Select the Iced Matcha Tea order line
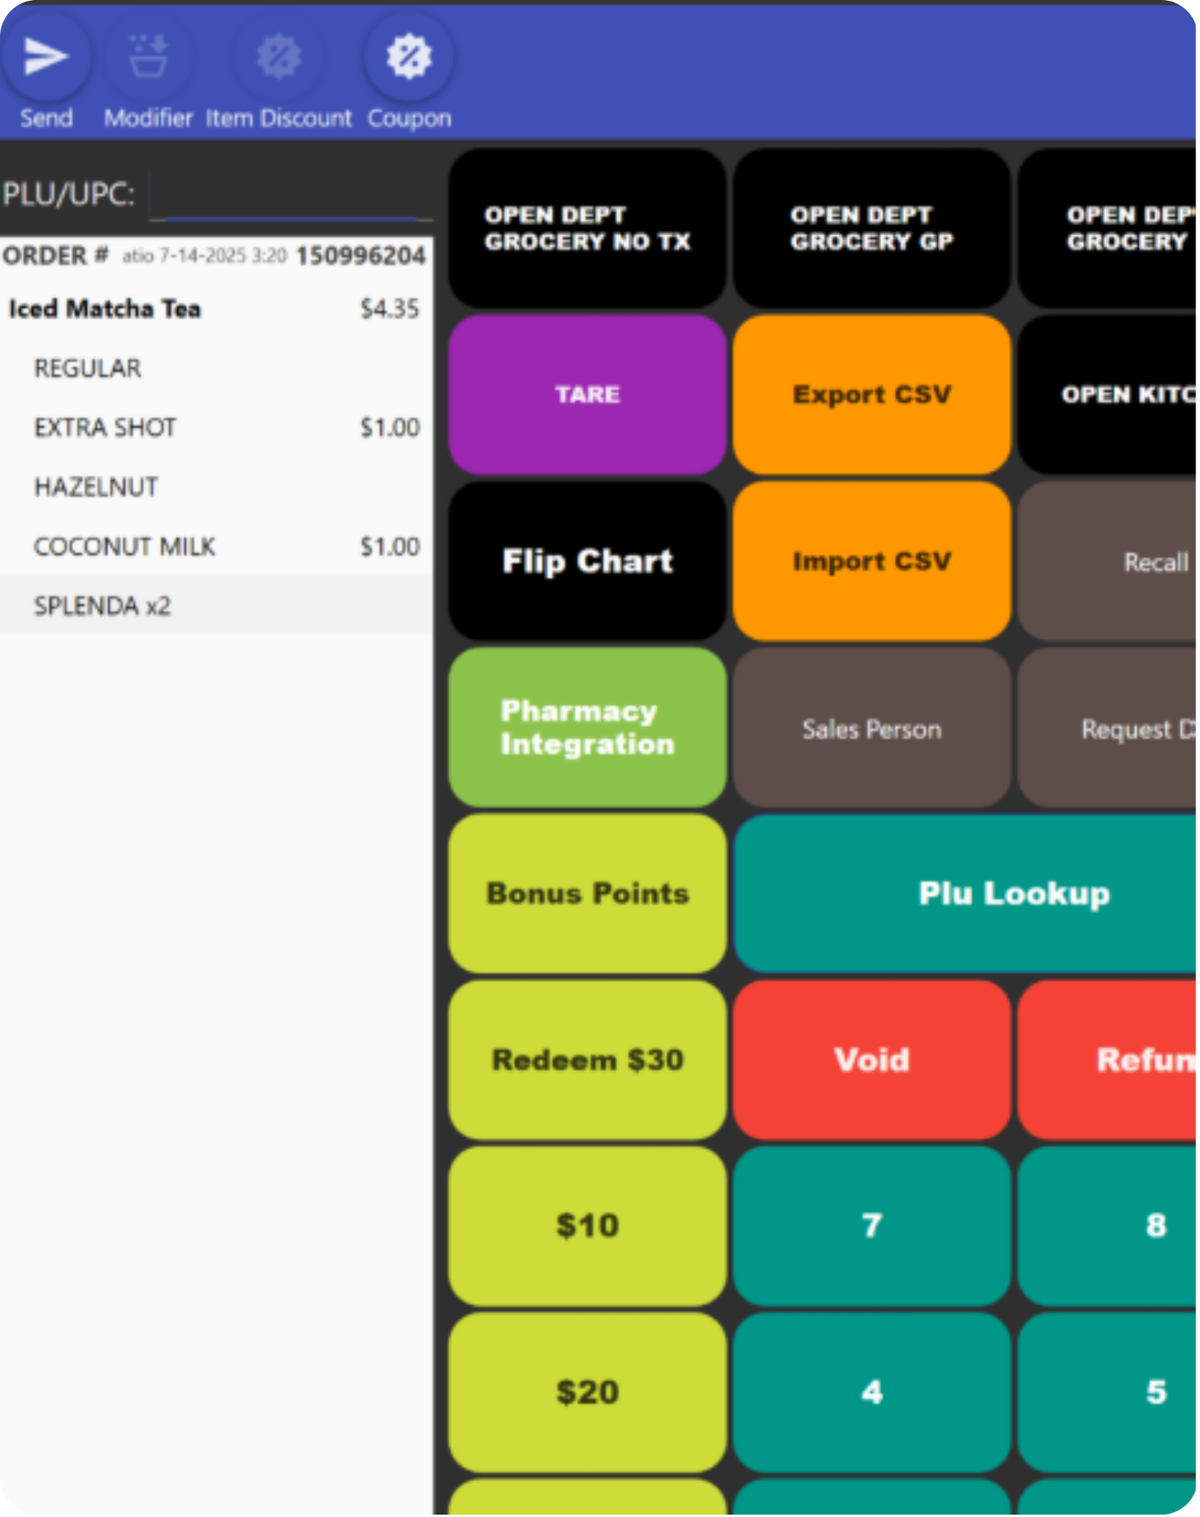The height and width of the screenshot is (1517, 1200). (x=212, y=308)
